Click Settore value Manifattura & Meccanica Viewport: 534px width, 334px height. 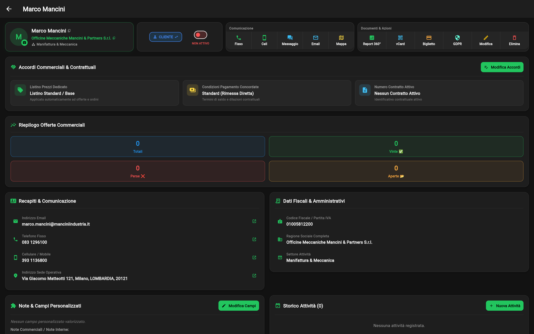tap(310, 261)
